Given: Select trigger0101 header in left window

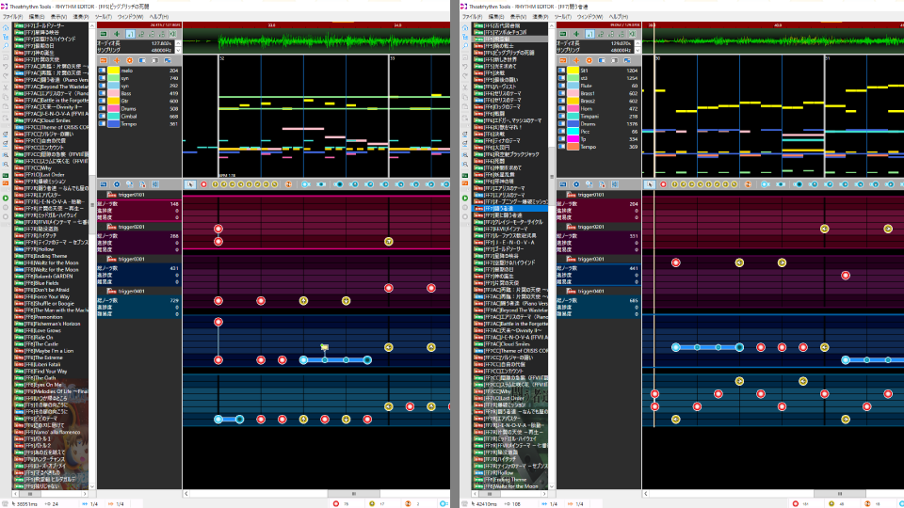Looking at the screenshot, I should [x=139, y=195].
